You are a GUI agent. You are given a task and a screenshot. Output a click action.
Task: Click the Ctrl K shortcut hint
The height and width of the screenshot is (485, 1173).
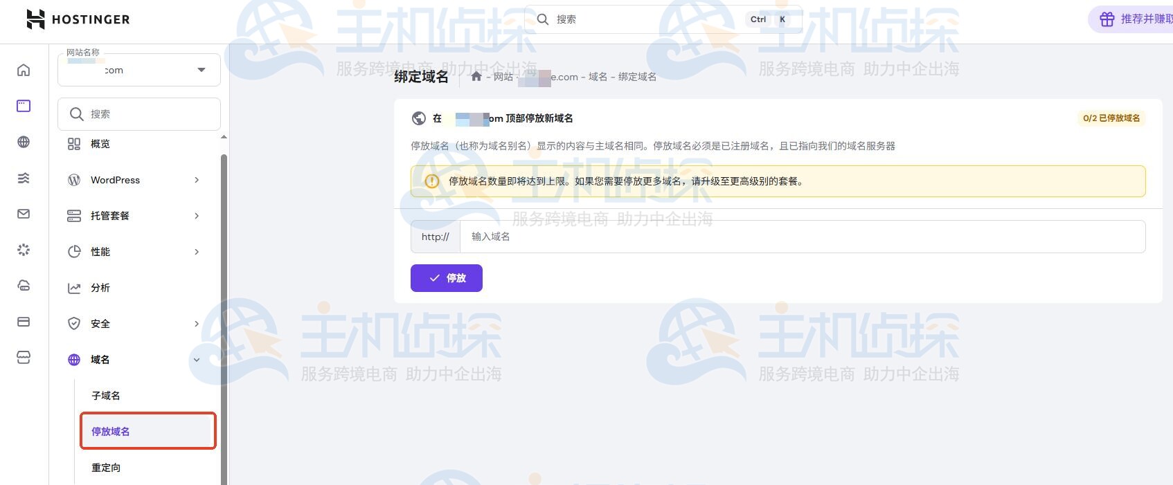(x=769, y=19)
